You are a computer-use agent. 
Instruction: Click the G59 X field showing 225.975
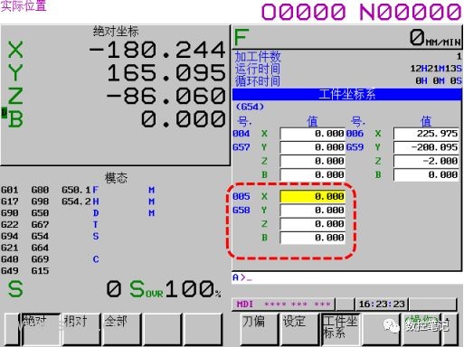(426, 134)
